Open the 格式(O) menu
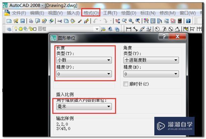 91,13
